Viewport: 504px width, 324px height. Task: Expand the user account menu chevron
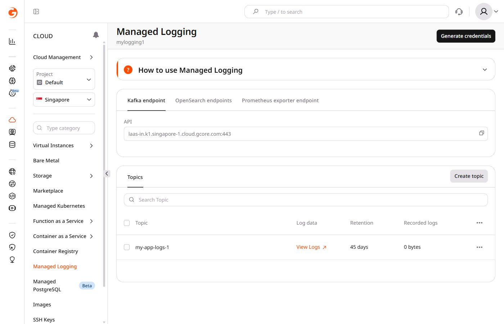tap(496, 12)
